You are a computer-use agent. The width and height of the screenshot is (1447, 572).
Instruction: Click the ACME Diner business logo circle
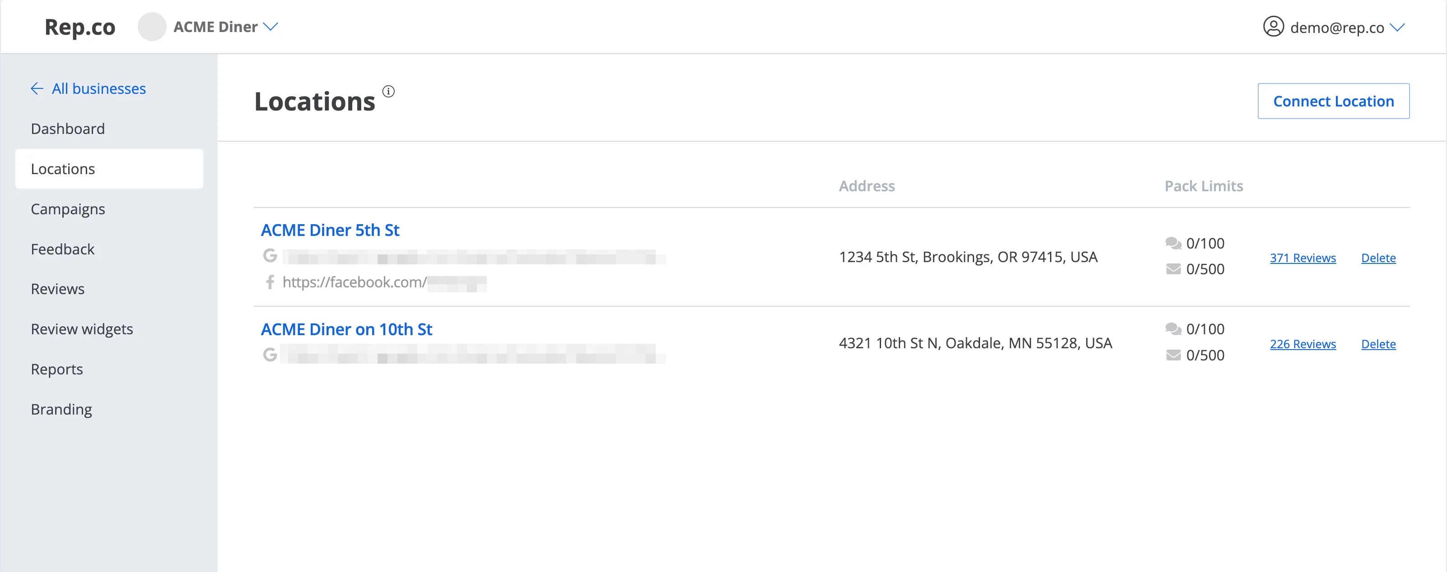point(152,26)
